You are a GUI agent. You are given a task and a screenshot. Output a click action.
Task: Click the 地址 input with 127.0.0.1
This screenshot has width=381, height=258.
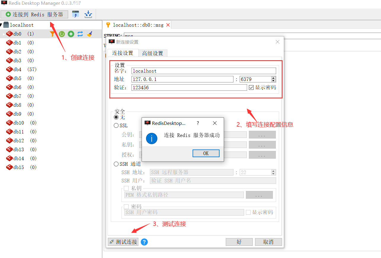(183, 79)
